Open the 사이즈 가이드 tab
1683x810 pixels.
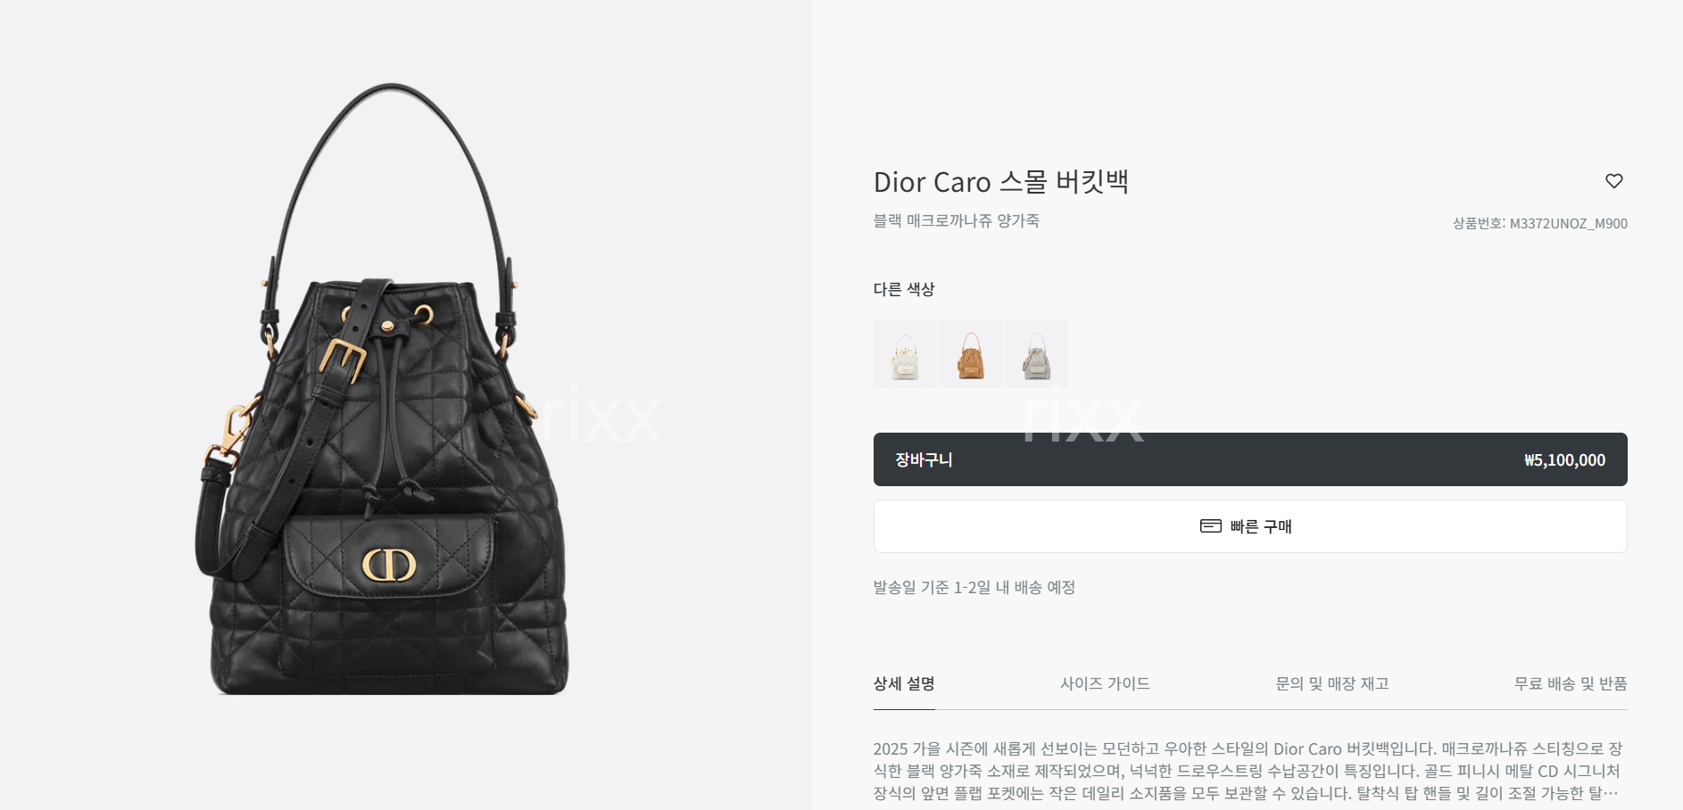click(x=1105, y=684)
